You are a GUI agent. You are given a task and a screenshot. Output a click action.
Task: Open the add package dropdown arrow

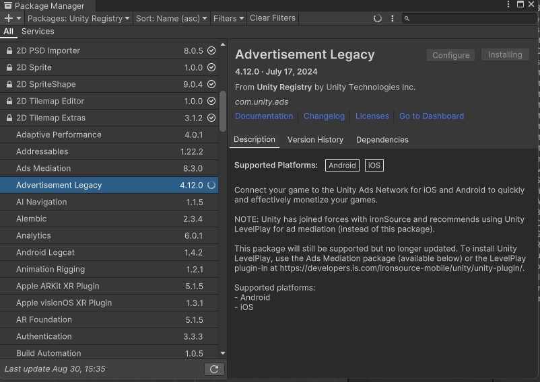[x=19, y=18]
